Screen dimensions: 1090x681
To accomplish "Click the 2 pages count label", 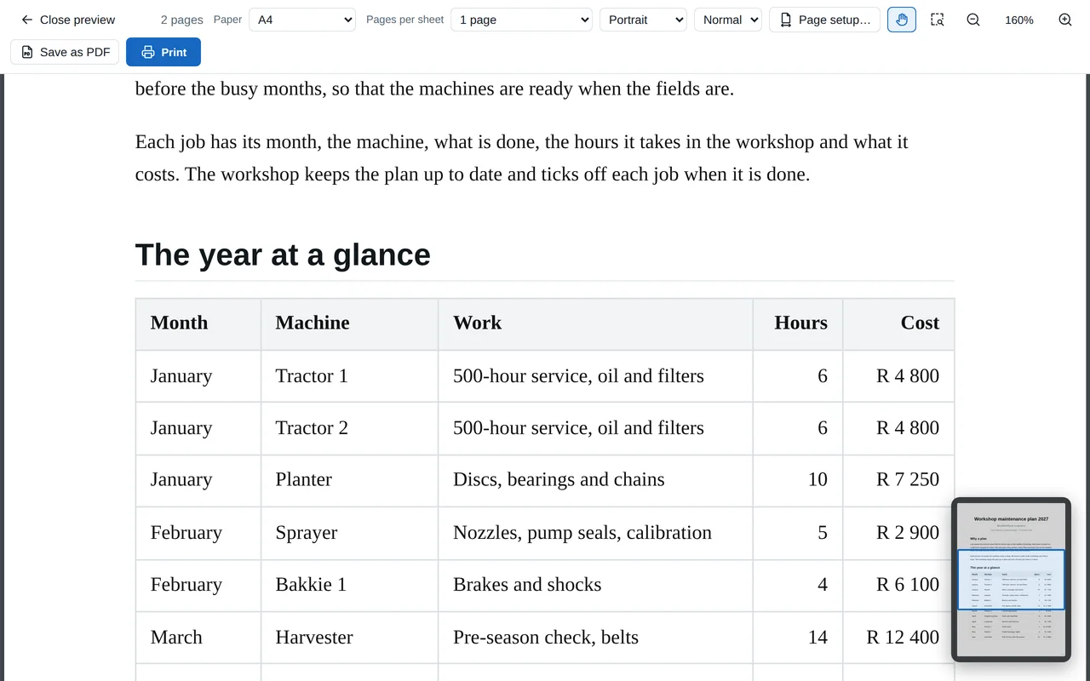I will (x=181, y=20).
